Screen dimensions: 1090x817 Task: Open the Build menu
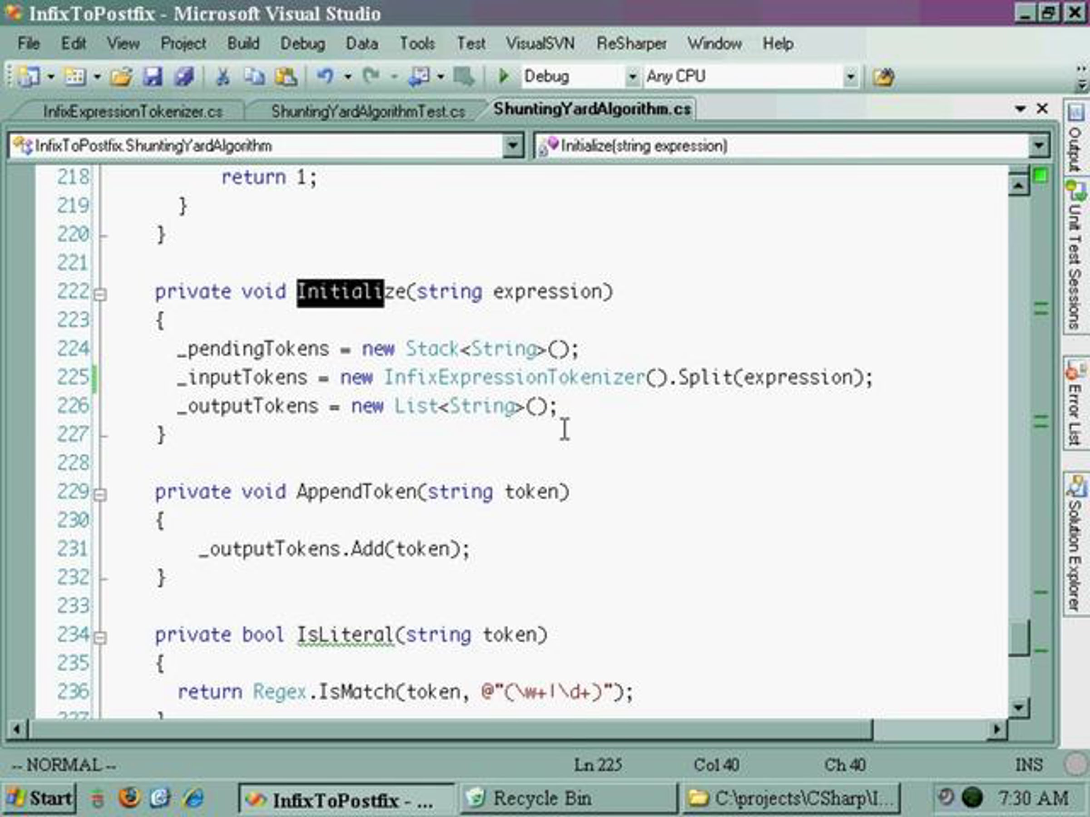click(x=243, y=44)
